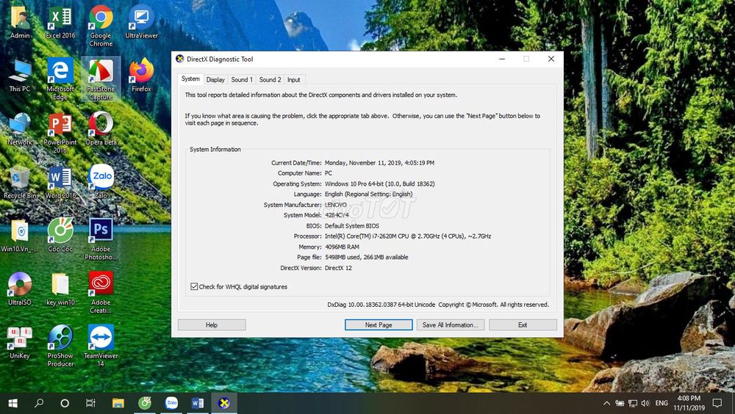The image size is (735, 414).
Task: Click Save All Information button
Action: [451, 324]
